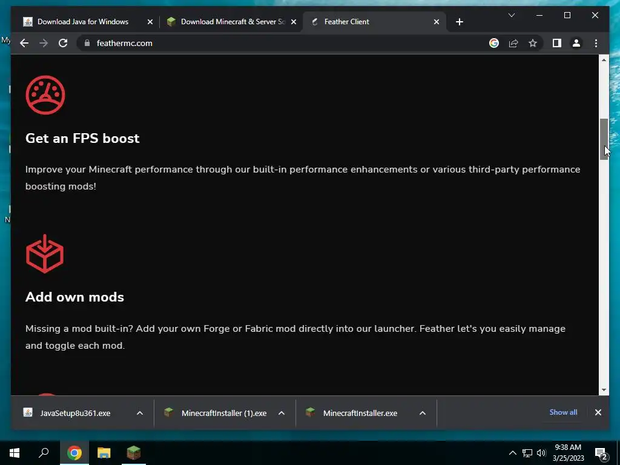Open the Chrome three-dot menu

(x=596, y=43)
